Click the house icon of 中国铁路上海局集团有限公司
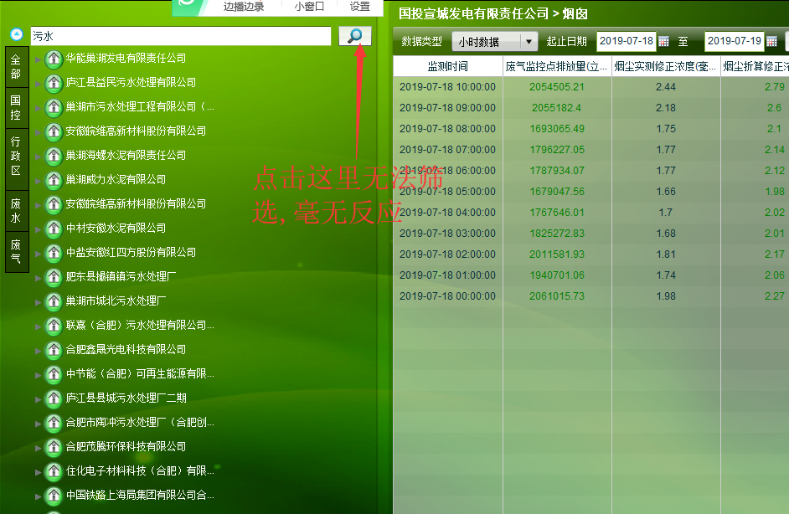 pos(54,496)
